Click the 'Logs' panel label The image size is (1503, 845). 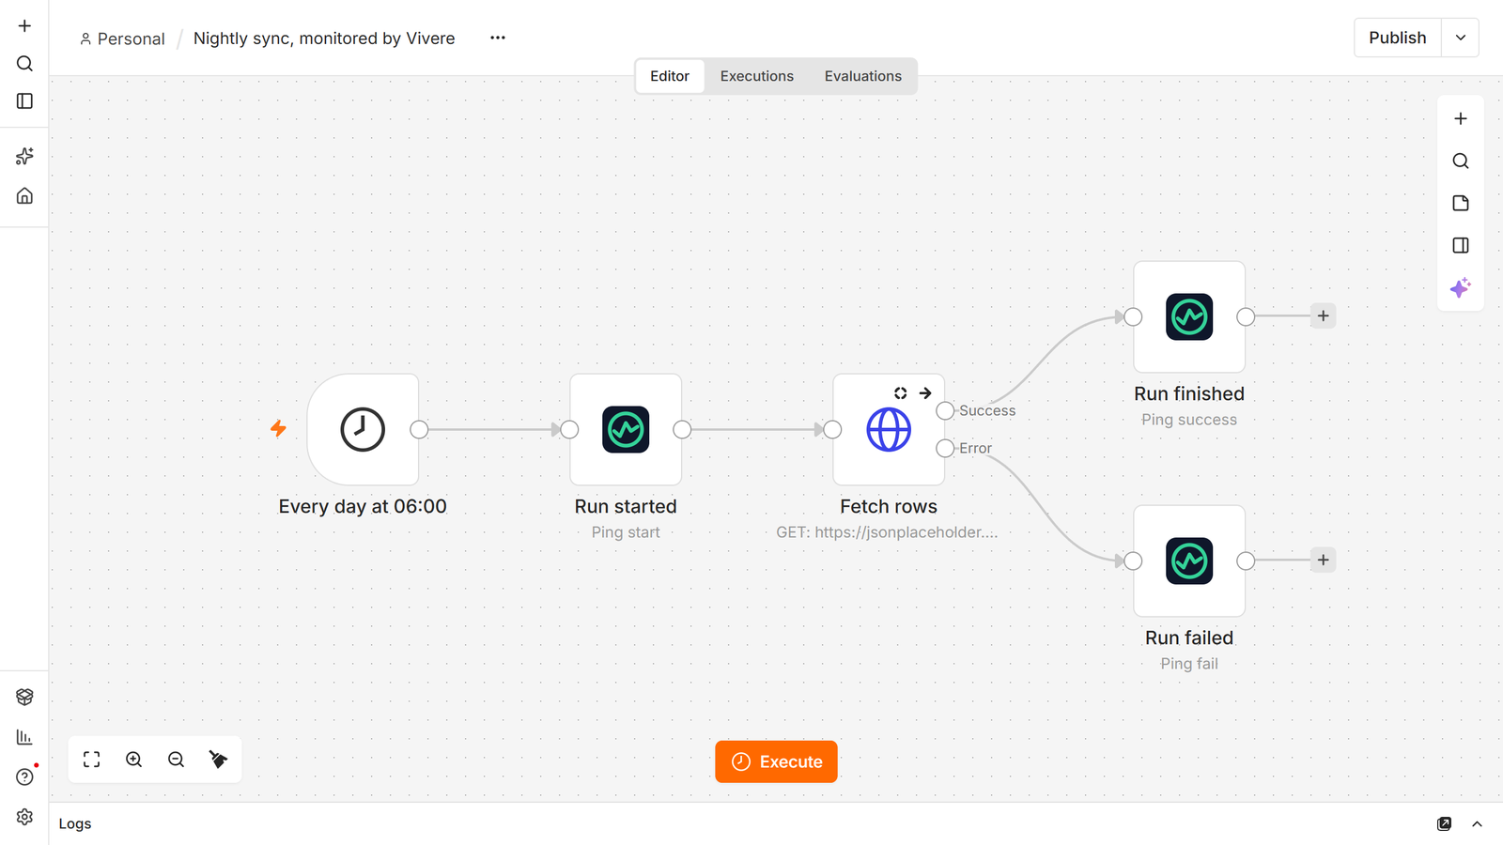point(75,823)
